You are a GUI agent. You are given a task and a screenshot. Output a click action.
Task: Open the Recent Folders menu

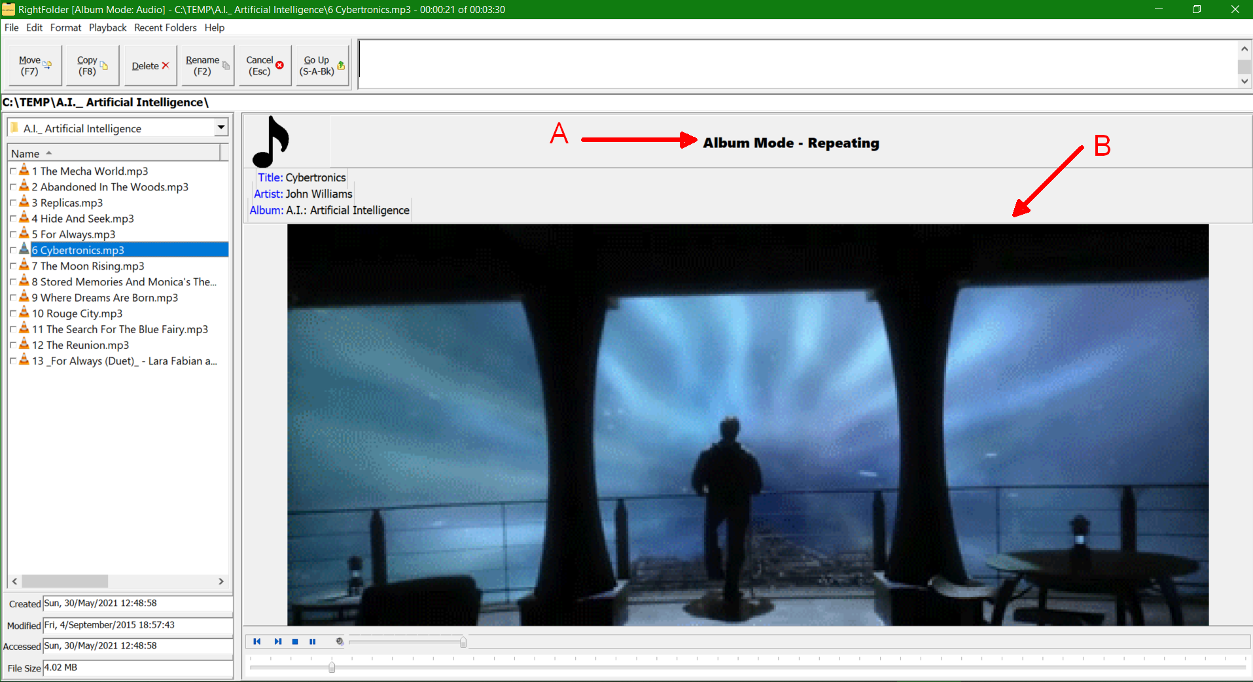[166, 27]
